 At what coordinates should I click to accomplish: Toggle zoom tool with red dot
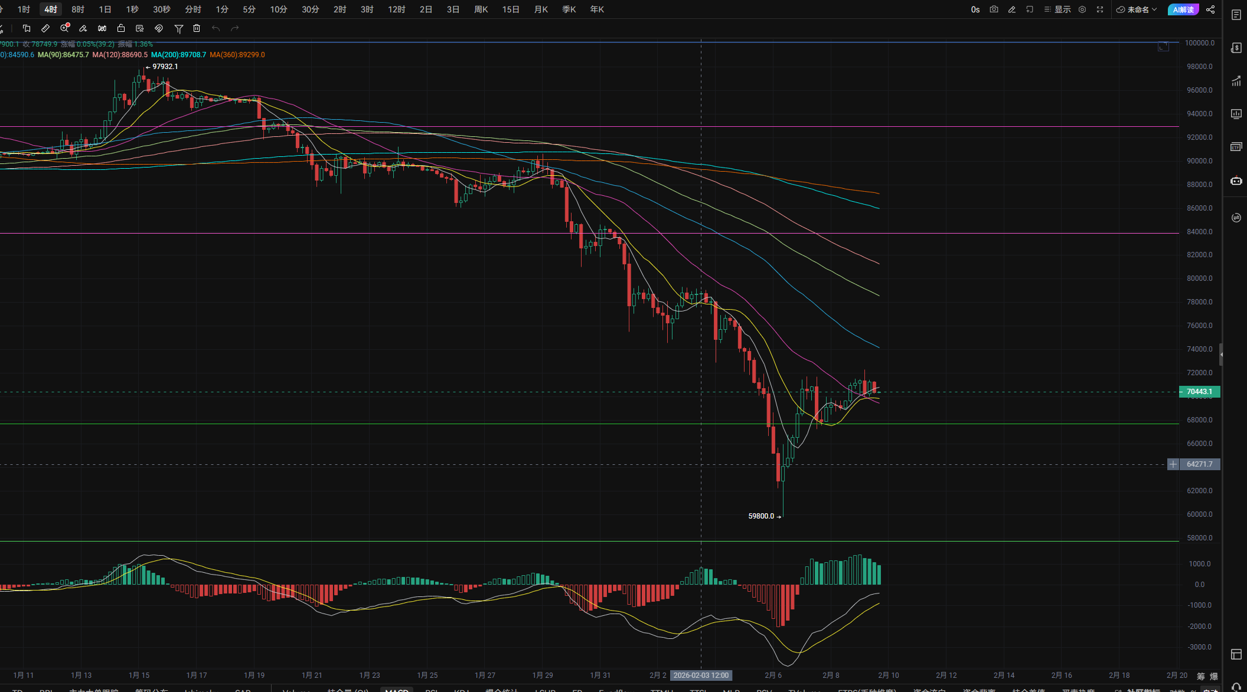coord(64,28)
